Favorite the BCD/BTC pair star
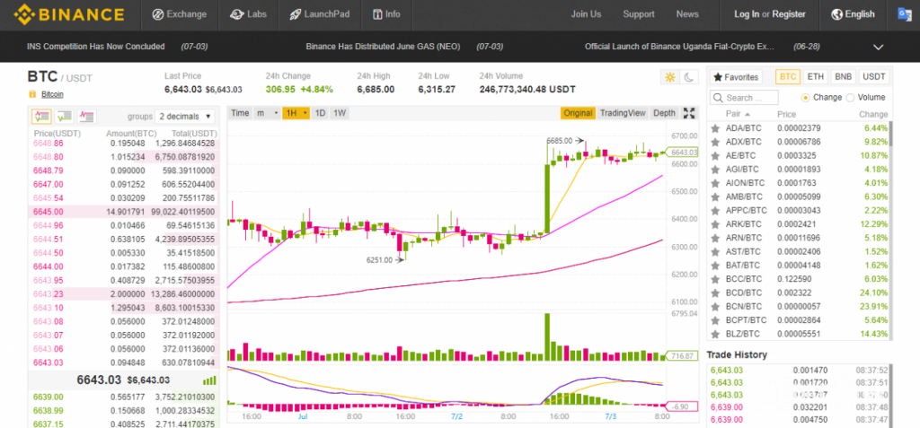The width and height of the screenshot is (920, 428). click(x=715, y=293)
